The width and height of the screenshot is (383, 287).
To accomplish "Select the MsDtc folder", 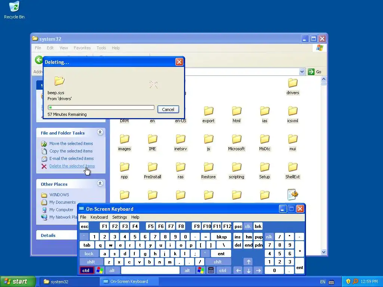I will point(264,142).
